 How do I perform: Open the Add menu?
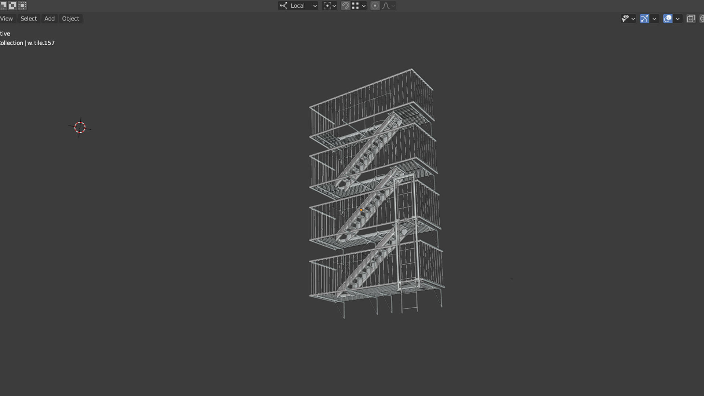point(49,18)
